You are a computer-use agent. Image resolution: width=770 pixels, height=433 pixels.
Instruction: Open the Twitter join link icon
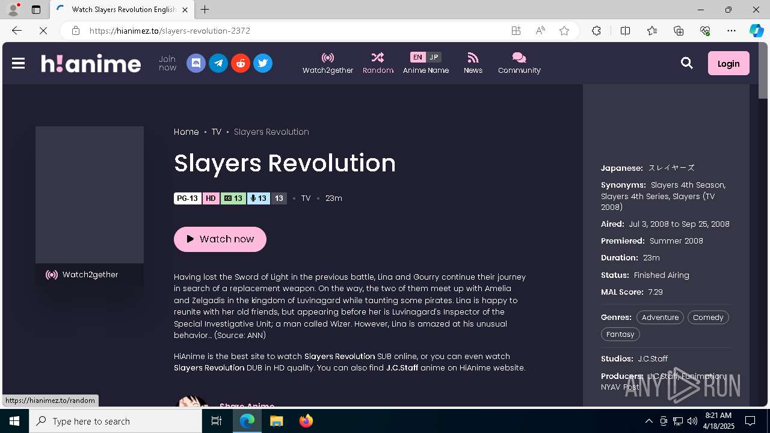[263, 63]
